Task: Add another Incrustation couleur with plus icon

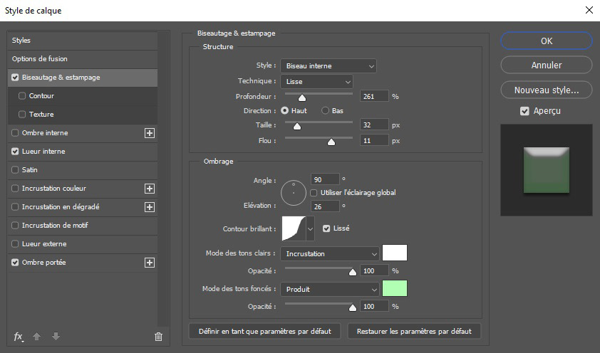Action: click(150, 189)
